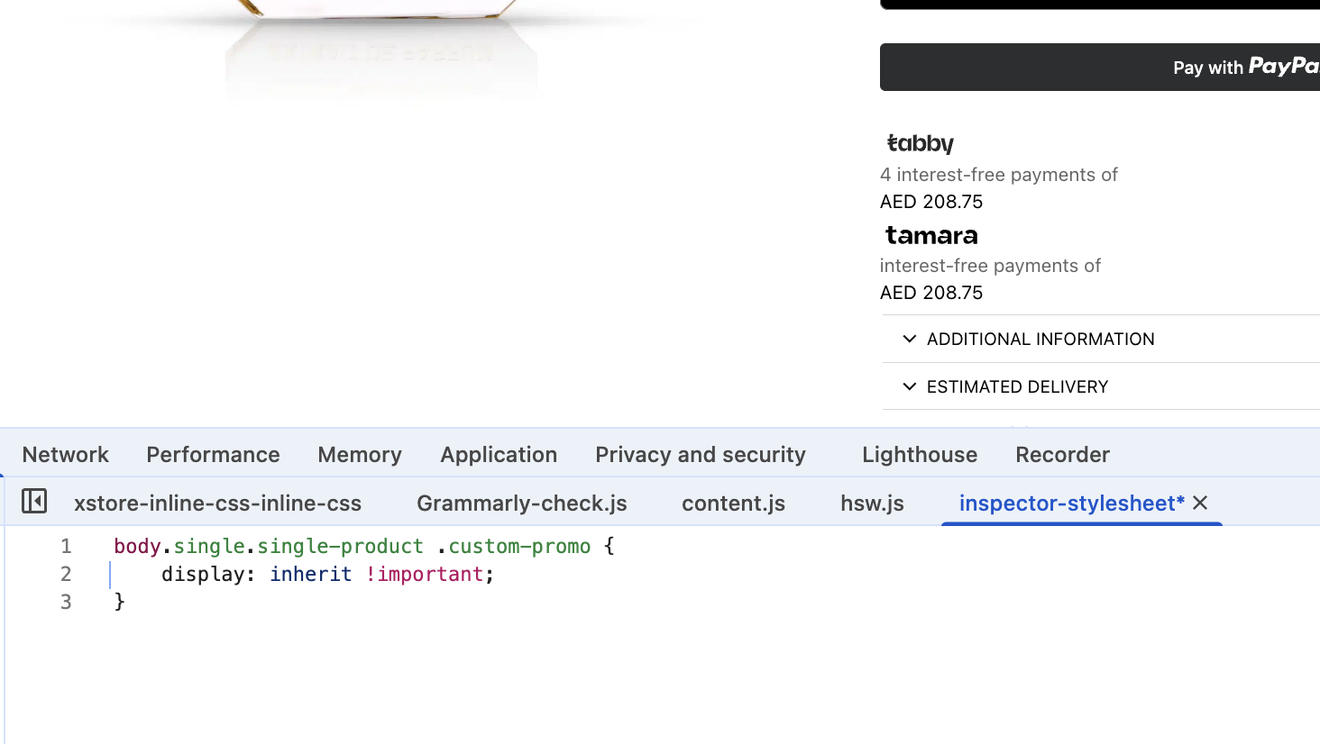Switch to the Performance tab

[x=213, y=455]
